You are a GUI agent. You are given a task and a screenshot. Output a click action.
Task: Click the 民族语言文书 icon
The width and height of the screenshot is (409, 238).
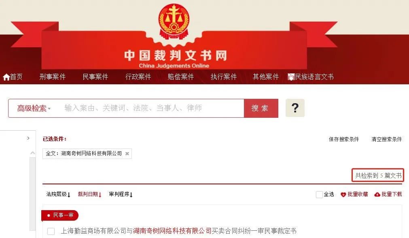[x=291, y=77]
